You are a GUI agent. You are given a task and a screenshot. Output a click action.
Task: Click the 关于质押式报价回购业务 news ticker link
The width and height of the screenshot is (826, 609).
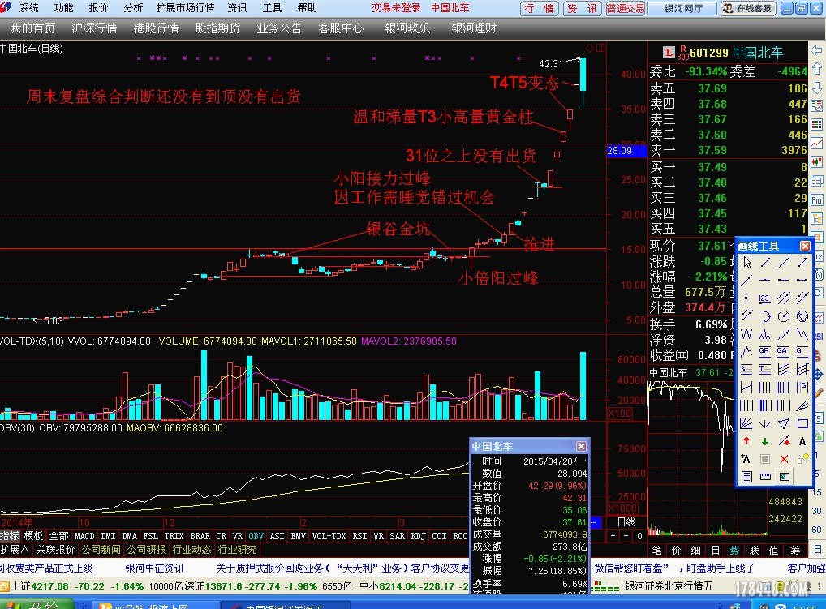click(x=342, y=568)
